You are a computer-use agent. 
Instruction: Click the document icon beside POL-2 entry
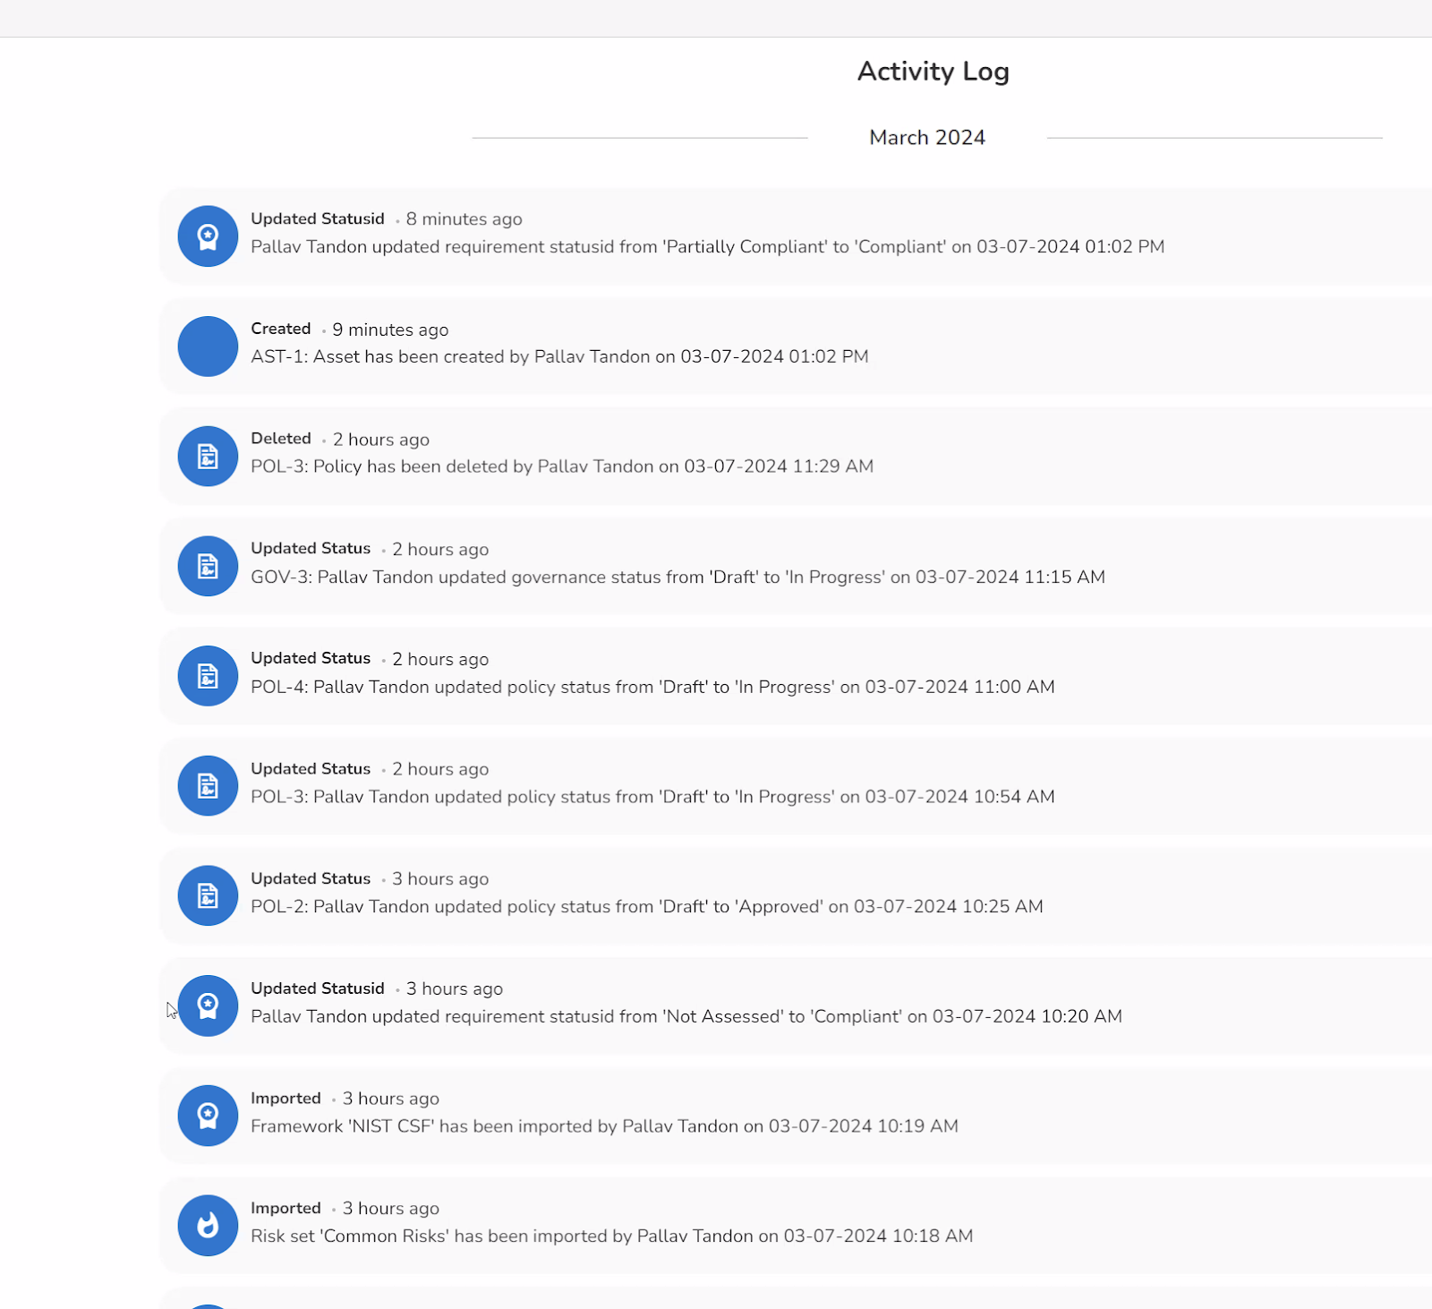coord(208,895)
